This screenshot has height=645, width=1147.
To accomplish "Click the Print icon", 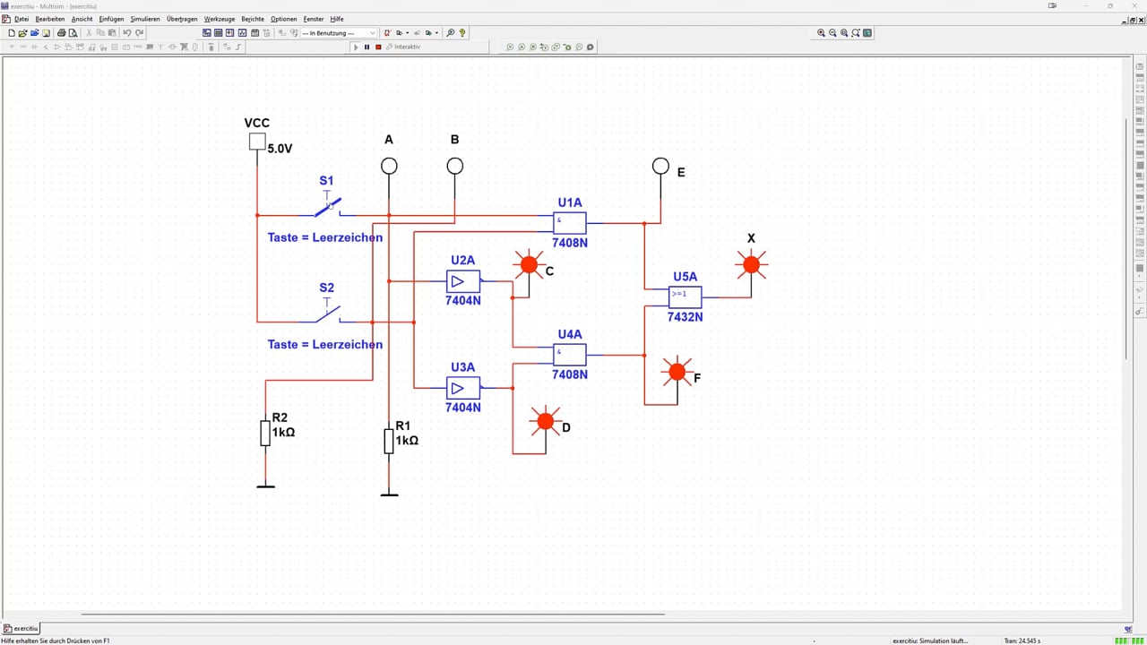I will 62,33.
